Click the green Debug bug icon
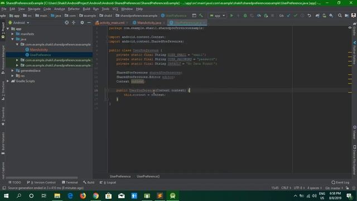This screenshot has width=357, height=201. [x=245, y=16]
